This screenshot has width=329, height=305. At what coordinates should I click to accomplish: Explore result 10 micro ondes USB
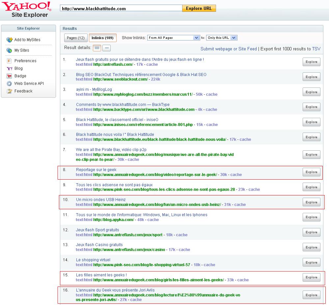coord(311,202)
